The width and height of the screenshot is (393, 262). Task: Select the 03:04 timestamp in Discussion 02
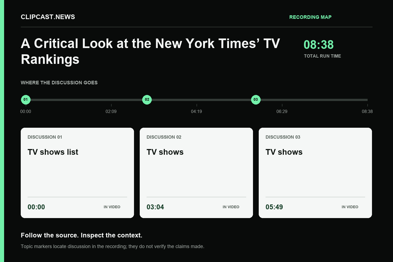click(155, 207)
